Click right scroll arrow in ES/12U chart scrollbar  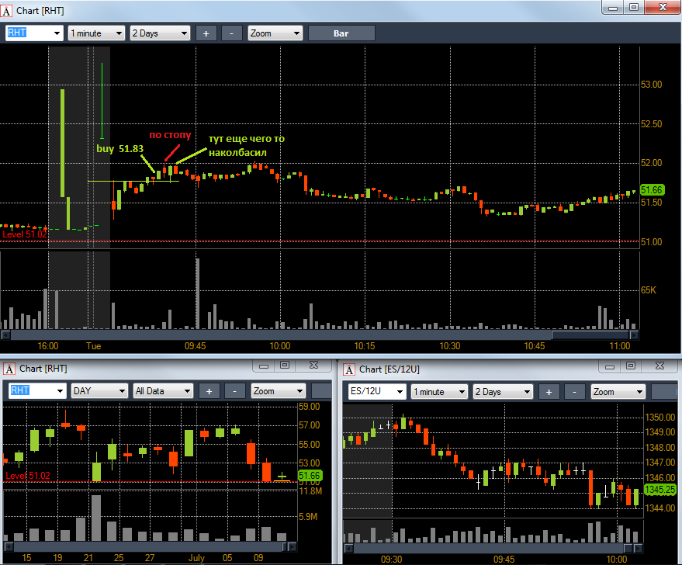(638, 548)
